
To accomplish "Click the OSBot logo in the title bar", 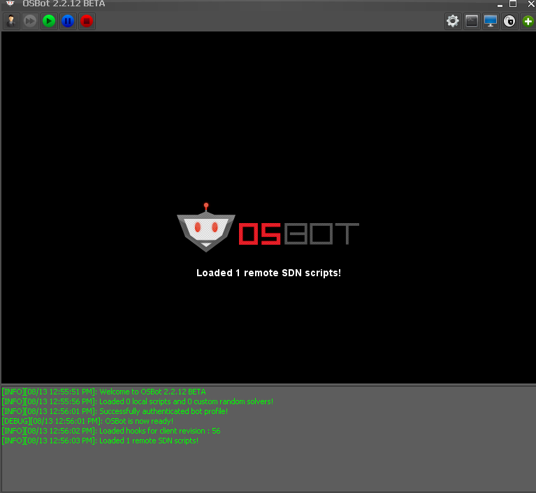I will (x=10, y=3).
